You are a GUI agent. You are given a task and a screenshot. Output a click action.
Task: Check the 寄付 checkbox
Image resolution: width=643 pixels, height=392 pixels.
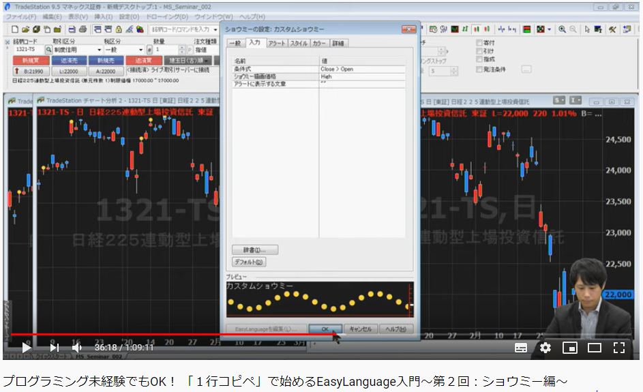click(x=479, y=43)
